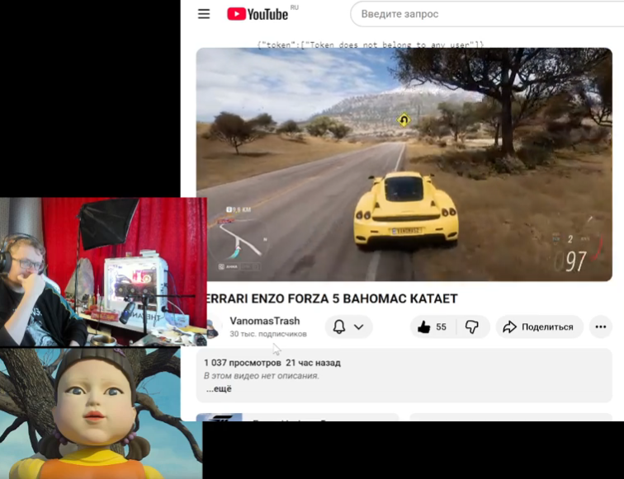Click the Forza thumbnail below description

[x=220, y=417]
